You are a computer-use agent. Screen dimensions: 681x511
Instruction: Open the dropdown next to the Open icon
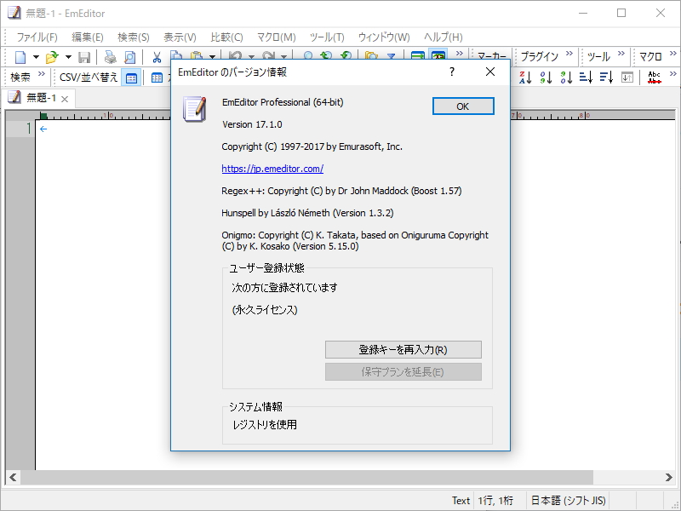pyautogui.click(x=68, y=56)
